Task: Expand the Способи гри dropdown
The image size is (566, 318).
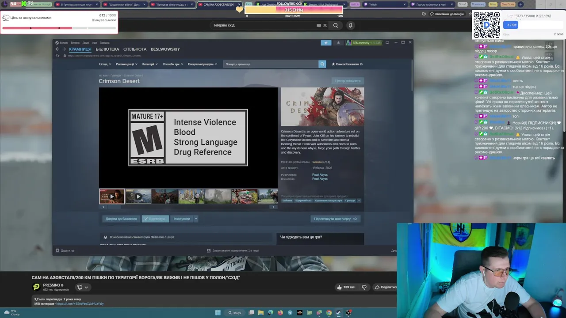Action: (x=172, y=64)
